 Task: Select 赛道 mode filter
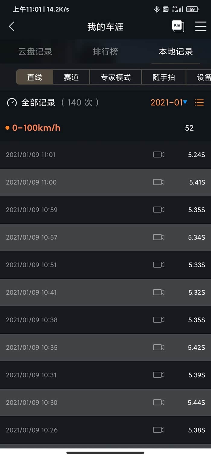[x=71, y=77]
